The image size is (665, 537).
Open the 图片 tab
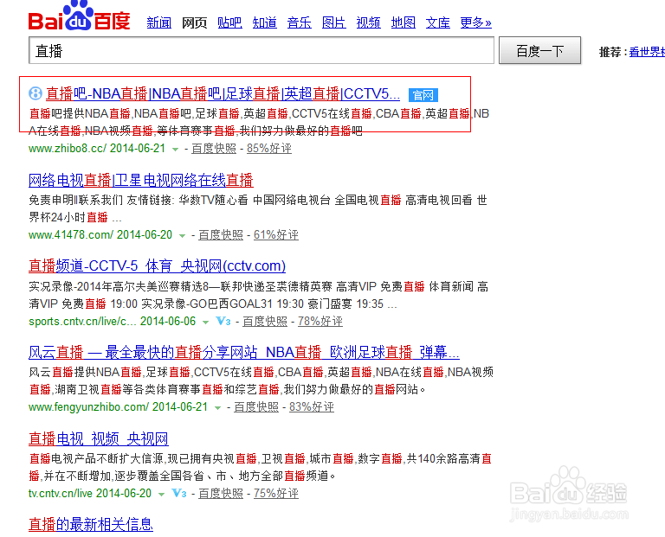(x=333, y=22)
